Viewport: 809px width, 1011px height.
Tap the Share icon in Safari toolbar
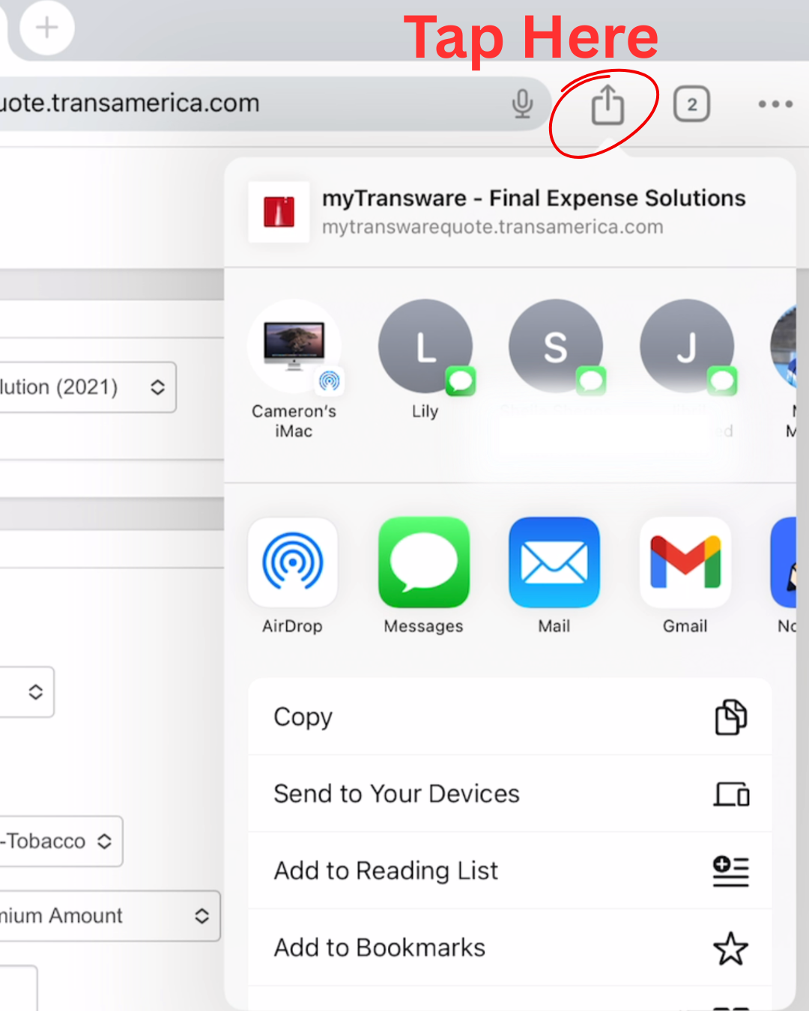click(607, 104)
